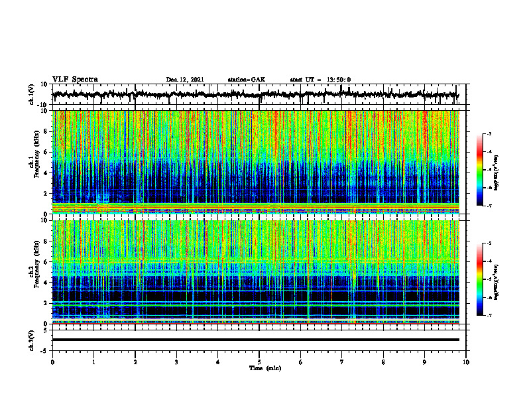Click the ch.1 color scale bar
The width and height of the screenshot is (525, 406).
pos(479,170)
